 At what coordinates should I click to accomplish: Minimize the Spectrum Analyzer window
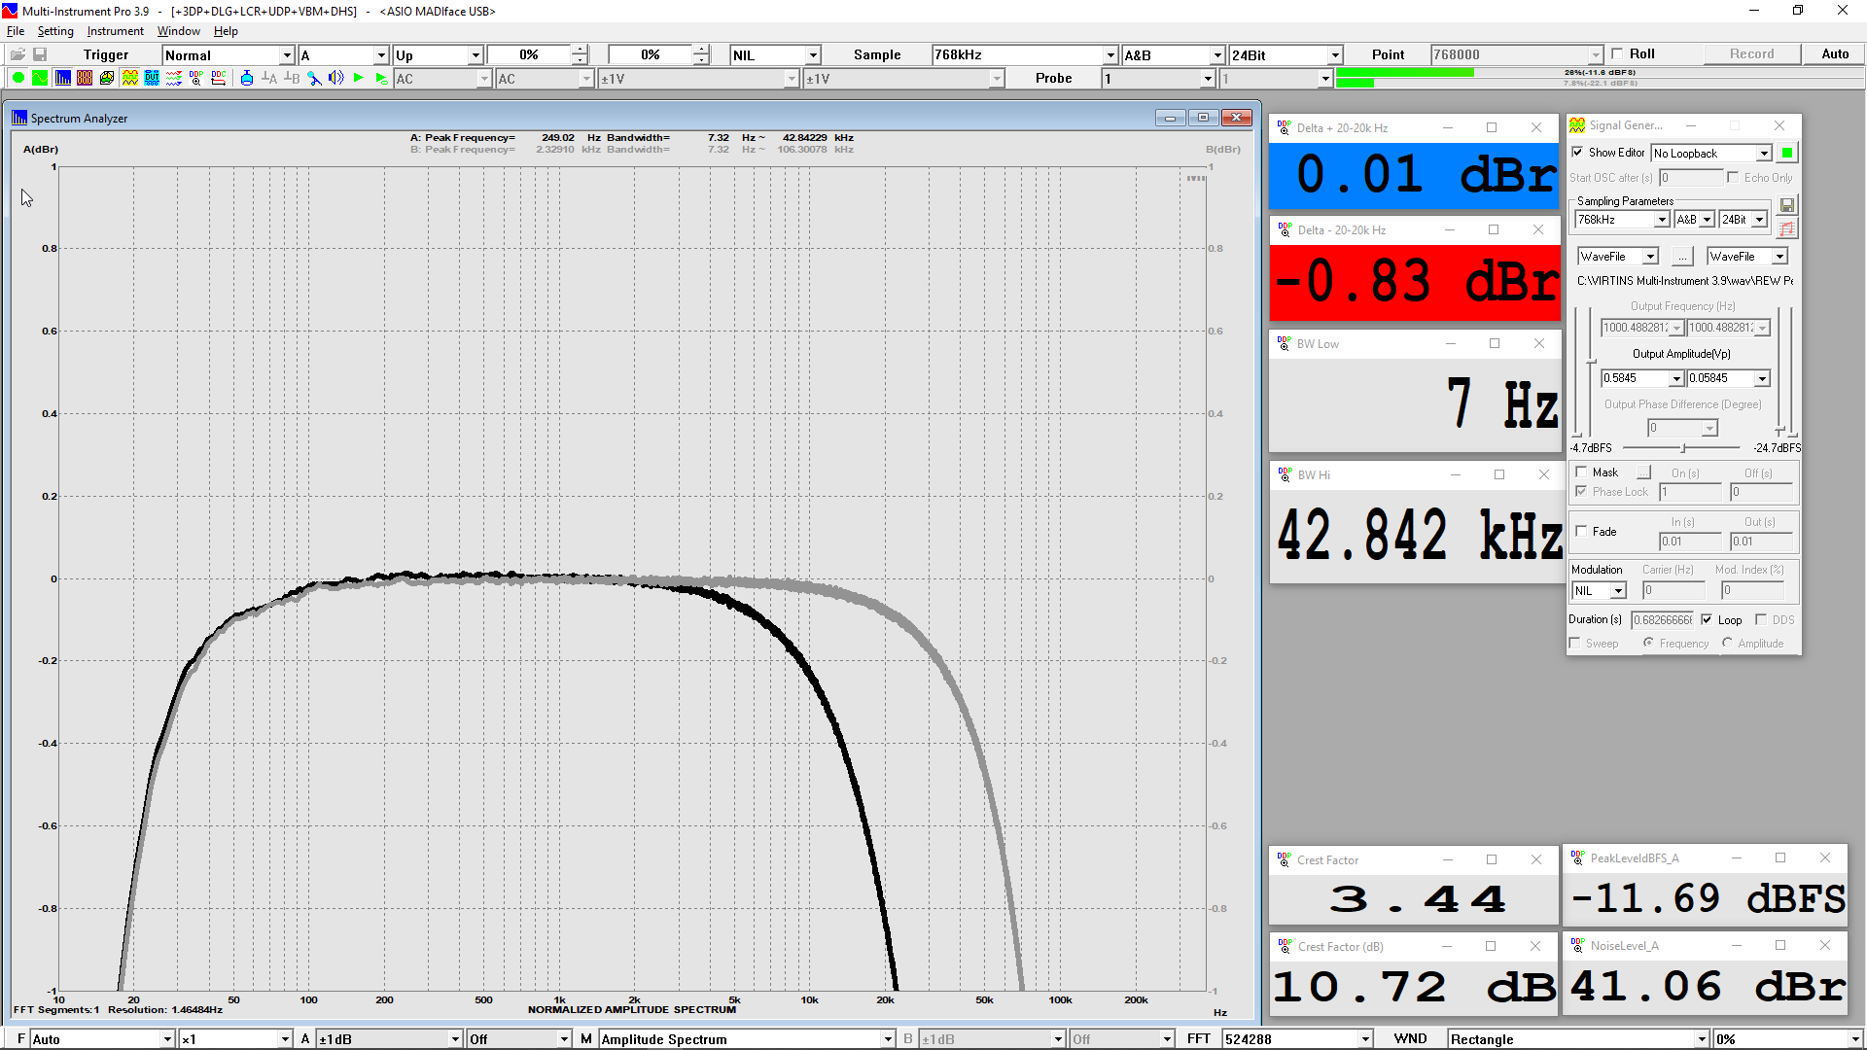1170,118
